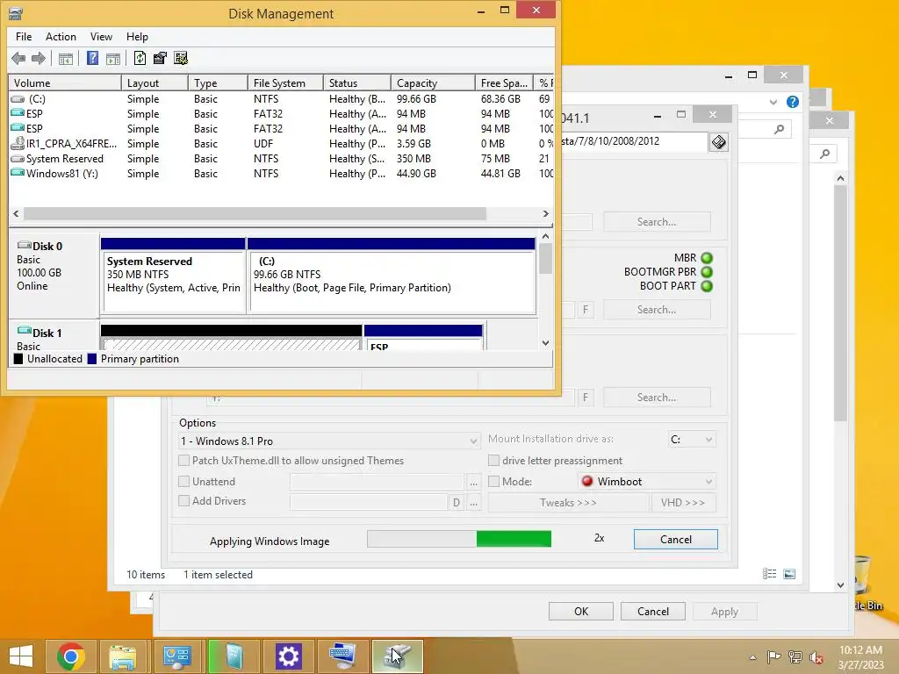Open the Action Center flag tray icon
The image size is (899, 674).
[x=773, y=657]
